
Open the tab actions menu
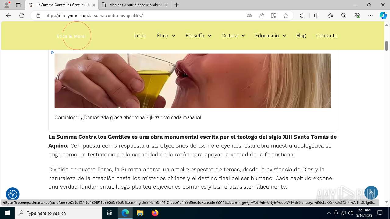18,5
